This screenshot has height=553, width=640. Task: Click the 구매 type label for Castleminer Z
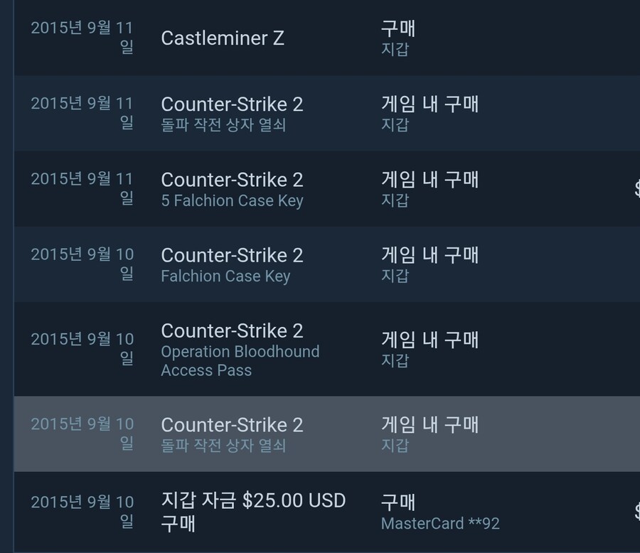(398, 28)
